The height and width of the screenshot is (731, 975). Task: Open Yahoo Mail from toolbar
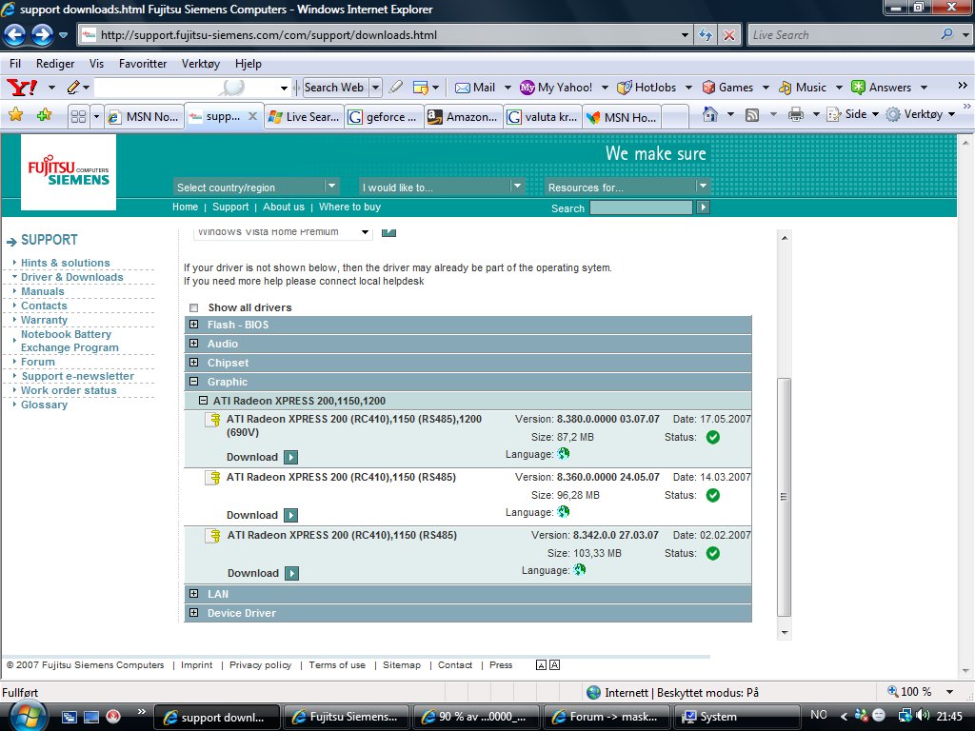point(476,88)
